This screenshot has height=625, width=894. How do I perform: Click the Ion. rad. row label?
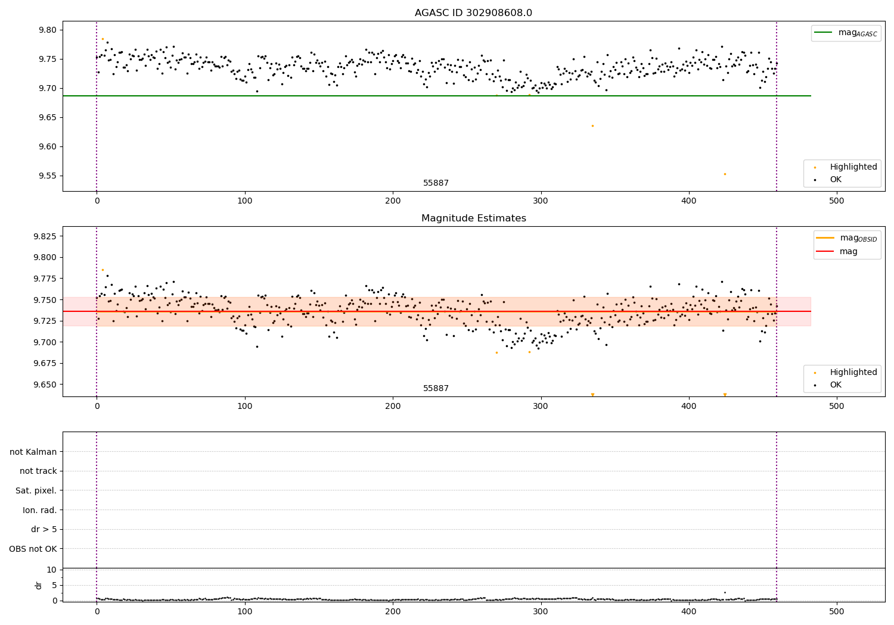tap(40, 510)
